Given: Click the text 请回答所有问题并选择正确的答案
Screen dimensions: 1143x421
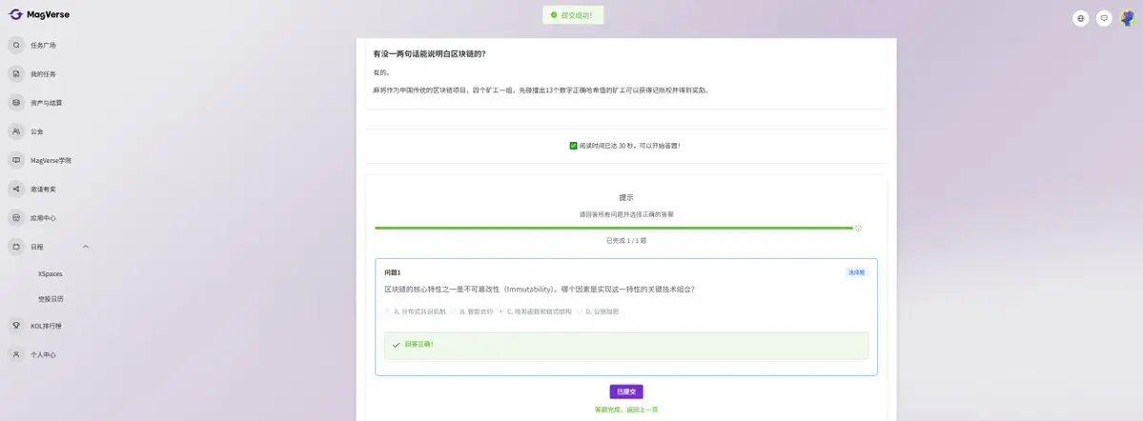Looking at the screenshot, I should tap(626, 215).
